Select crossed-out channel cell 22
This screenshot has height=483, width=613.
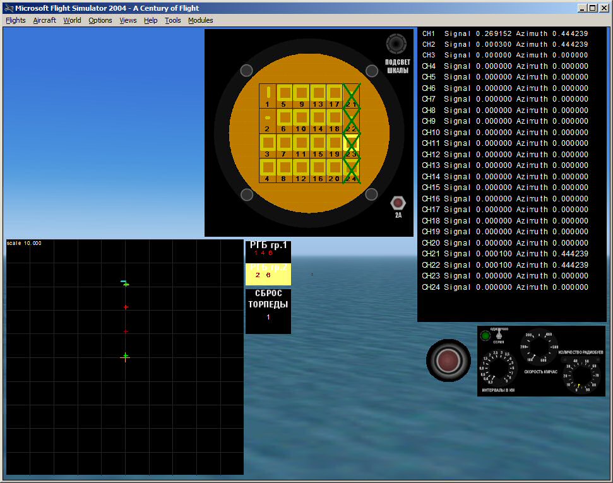pyautogui.click(x=351, y=121)
